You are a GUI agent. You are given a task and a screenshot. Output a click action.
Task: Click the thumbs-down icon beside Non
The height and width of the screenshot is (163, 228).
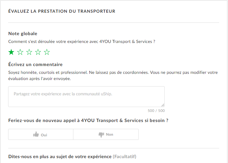(x=101, y=134)
